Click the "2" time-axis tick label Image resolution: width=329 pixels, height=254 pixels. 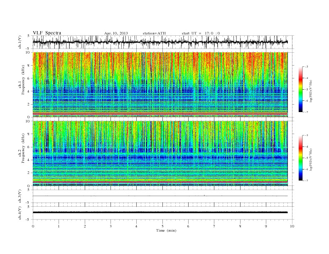click(85, 226)
